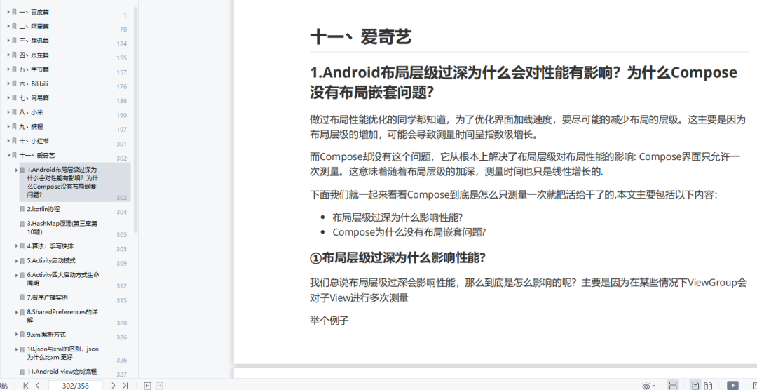This screenshot has width=757, height=390.
Task: Jump to the first page
Action: tap(26, 385)
